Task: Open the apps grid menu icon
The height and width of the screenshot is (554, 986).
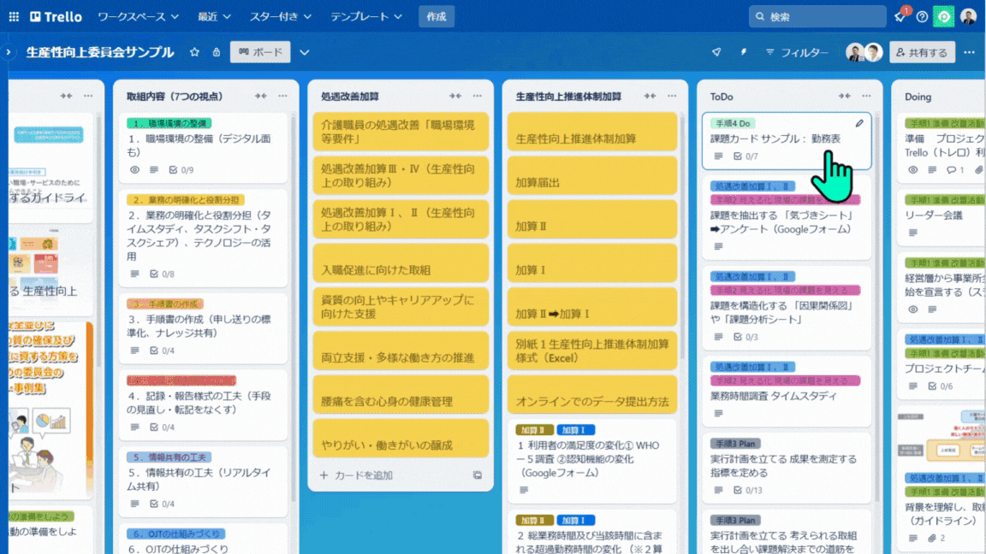Action: 14,17
